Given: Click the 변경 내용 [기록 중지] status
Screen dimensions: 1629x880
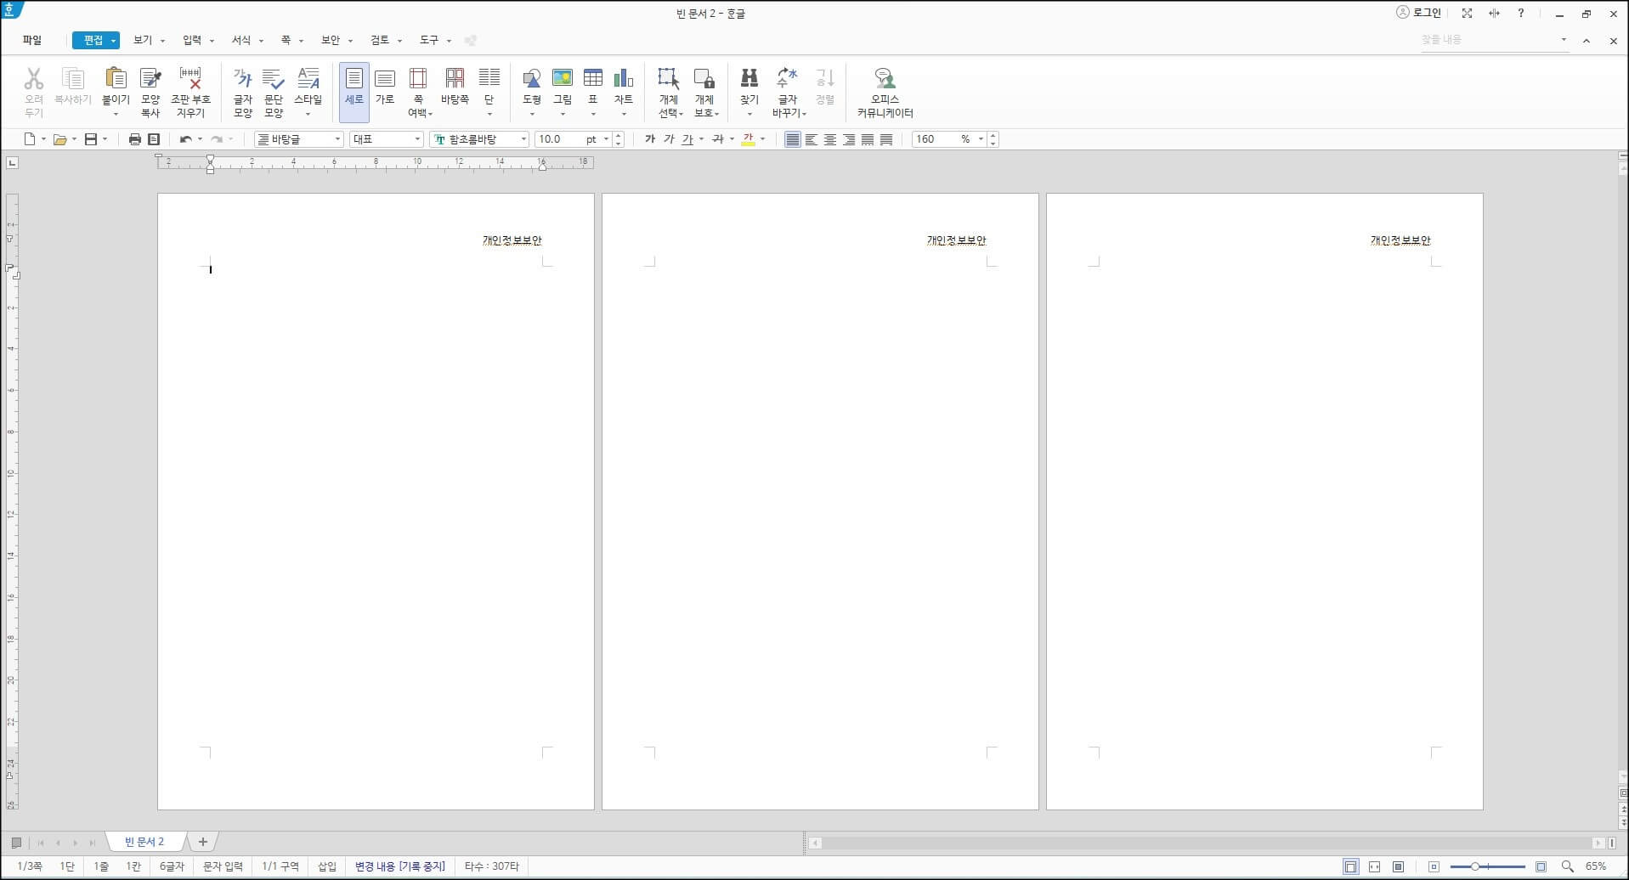Looking at the screenshot, I should [x=400, y=866].
